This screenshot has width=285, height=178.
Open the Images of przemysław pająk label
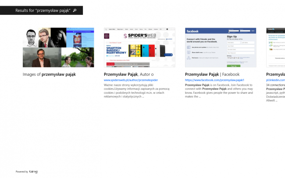49,75
